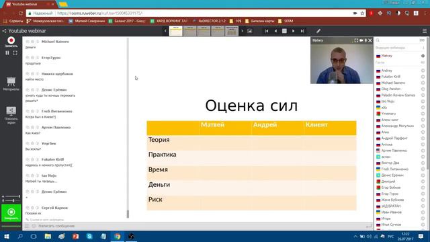Click the browser address bar URL
This screenshot has height=242, width=430.
(x=100, y=13)
